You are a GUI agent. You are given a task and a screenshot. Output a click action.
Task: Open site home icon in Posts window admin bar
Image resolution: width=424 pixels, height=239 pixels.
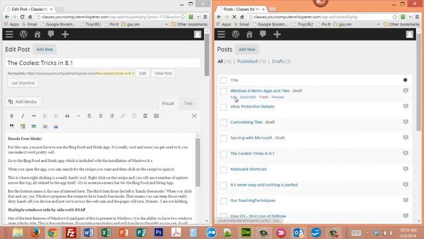249,34
